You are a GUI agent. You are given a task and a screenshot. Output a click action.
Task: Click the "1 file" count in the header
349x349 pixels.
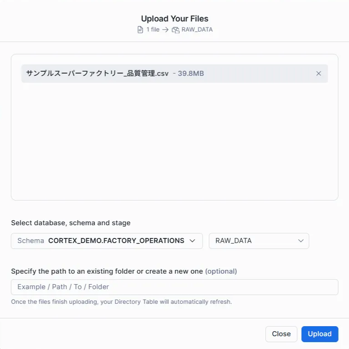(153, 30)
